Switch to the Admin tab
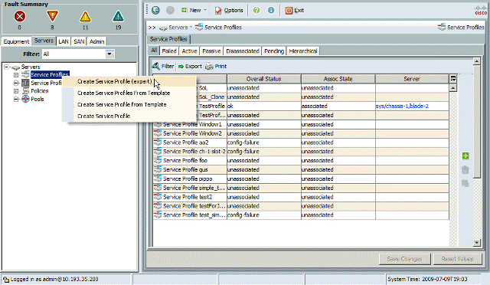 (x=97, y=41)
